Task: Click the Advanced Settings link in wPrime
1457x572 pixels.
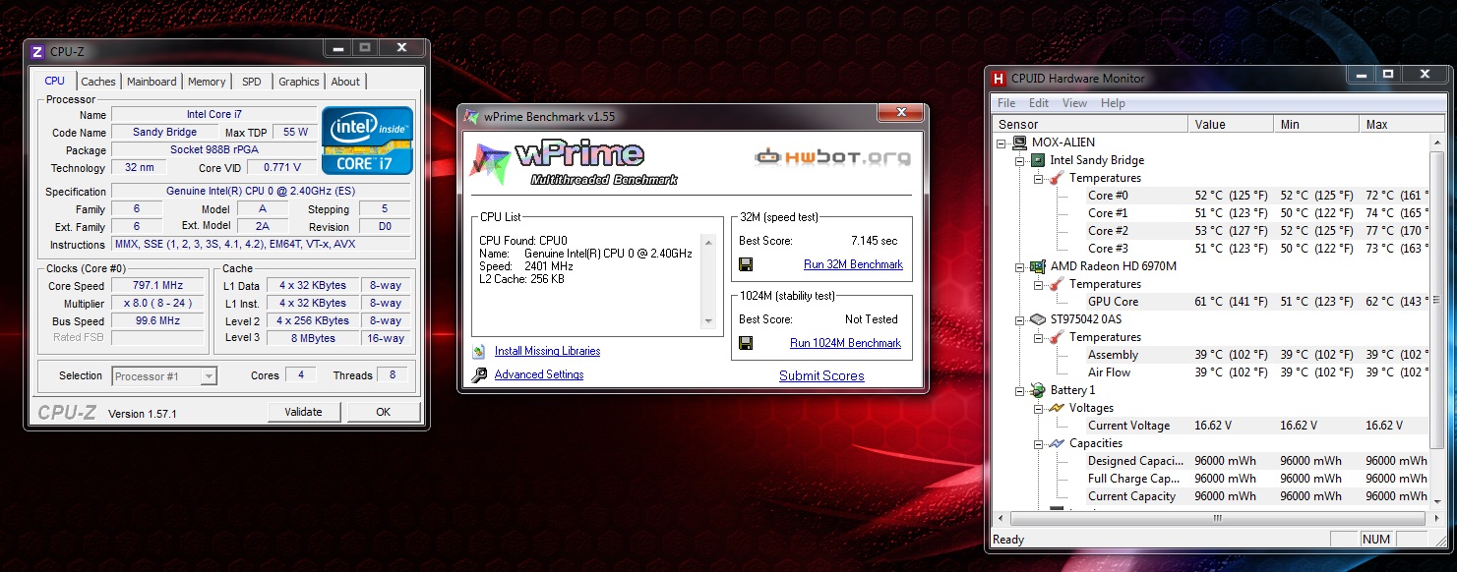Action: [x=539, y=374]
